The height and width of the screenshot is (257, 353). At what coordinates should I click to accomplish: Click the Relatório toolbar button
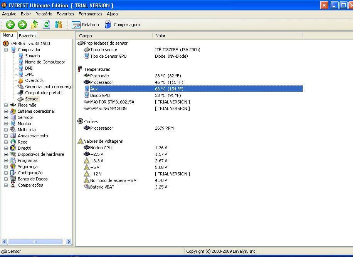[86, 25]
